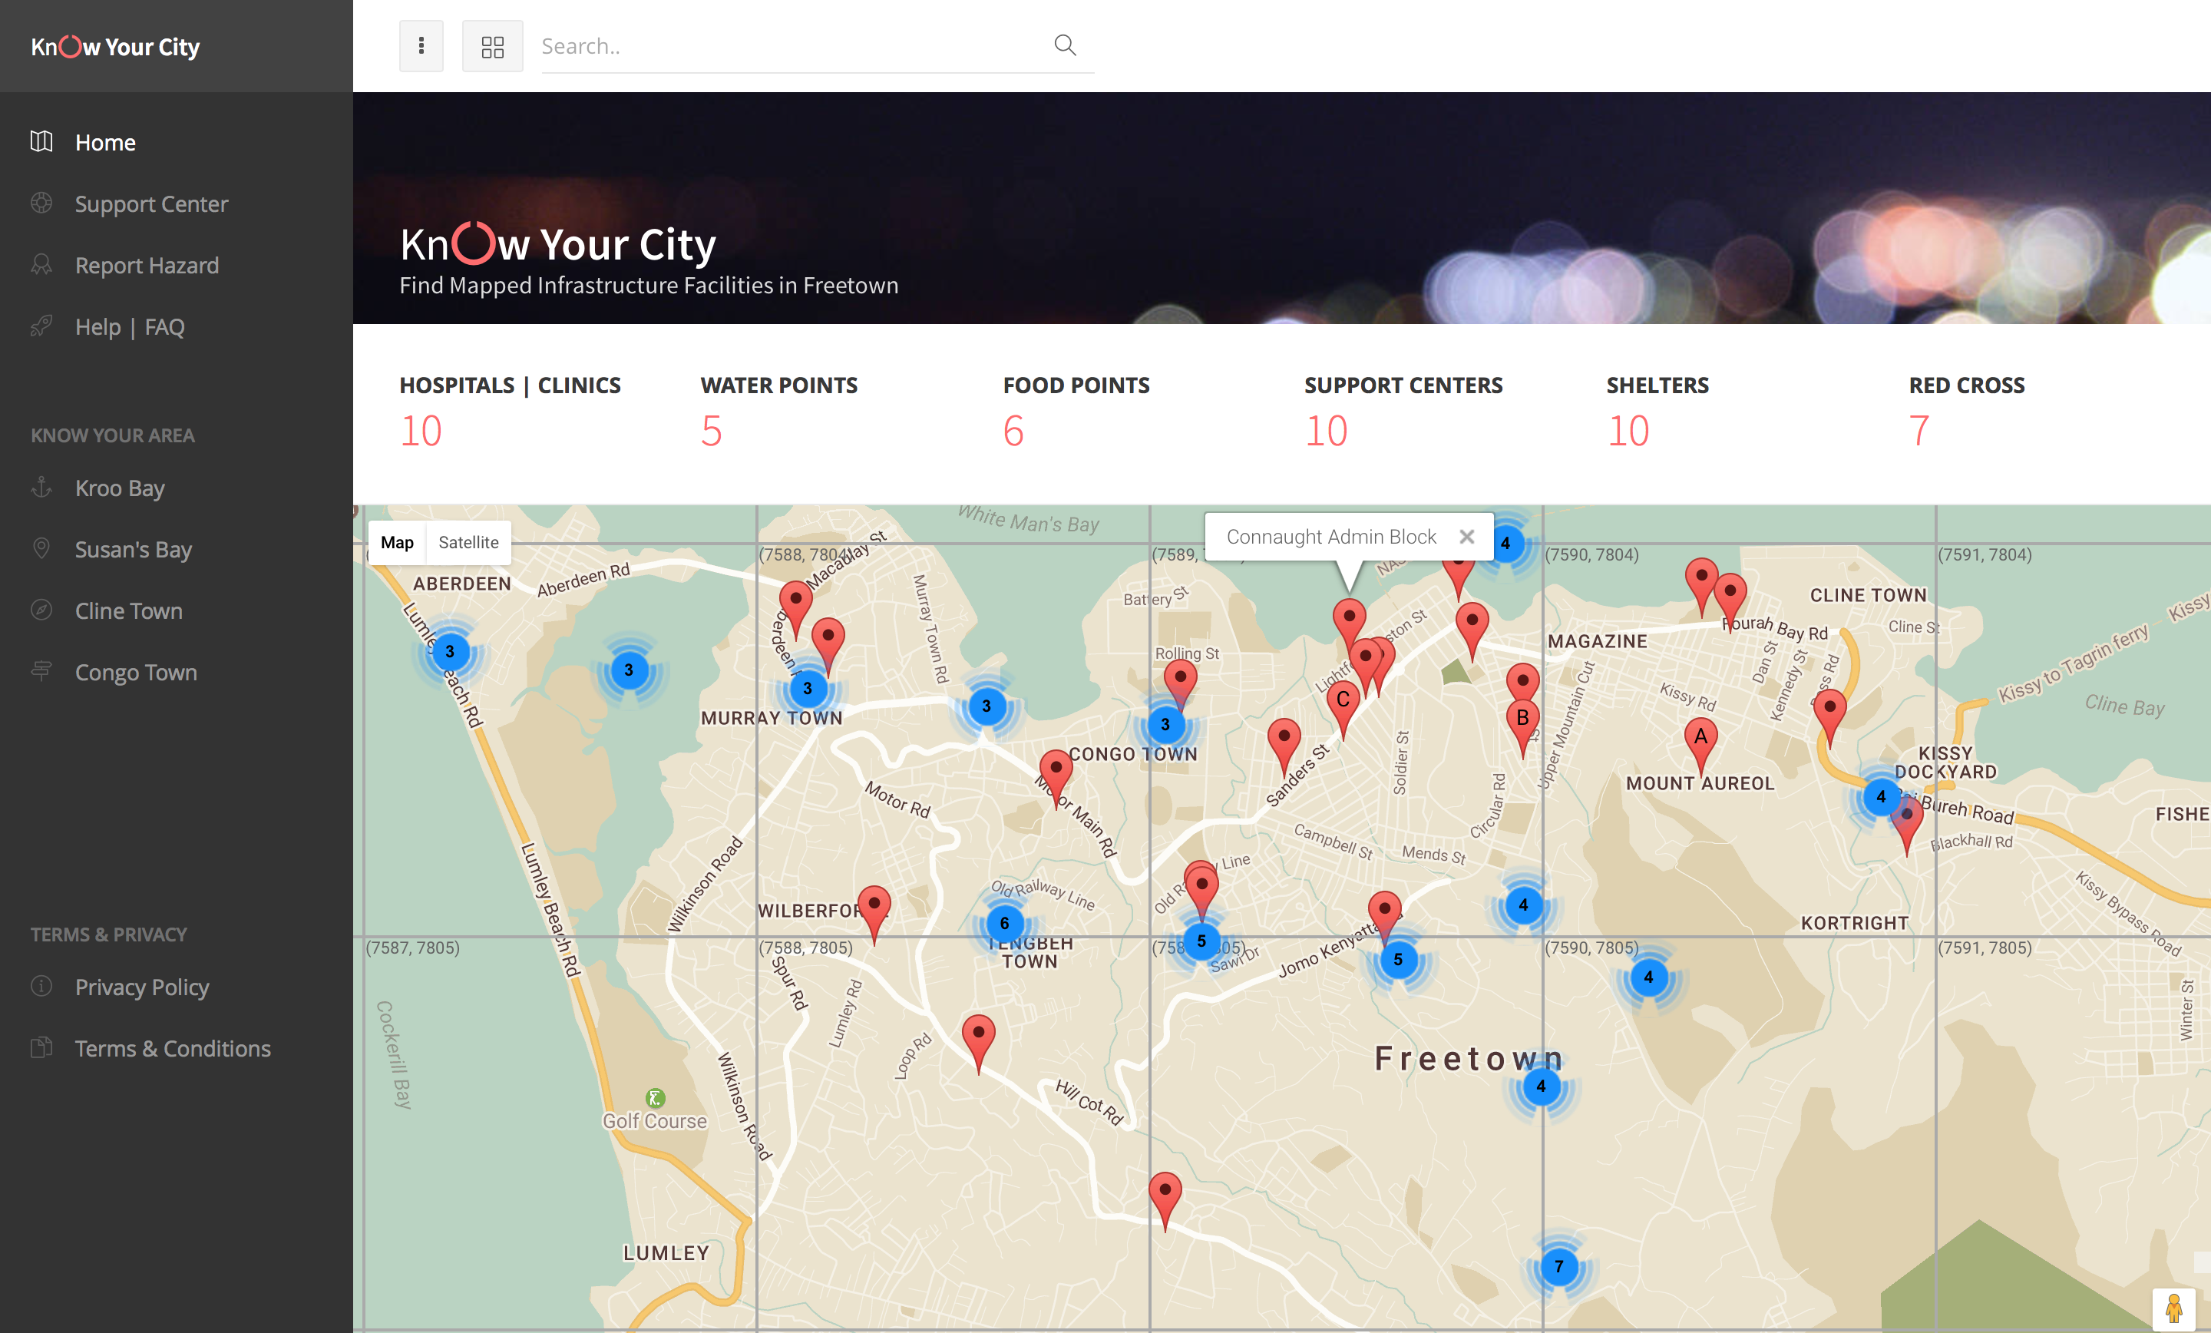Open the Cline Town area link
The image size is (2211, 1333).
coord(128,611)
